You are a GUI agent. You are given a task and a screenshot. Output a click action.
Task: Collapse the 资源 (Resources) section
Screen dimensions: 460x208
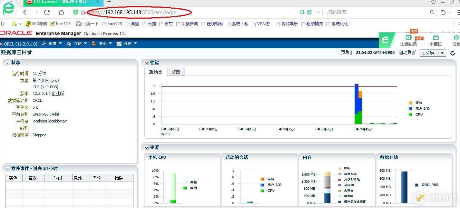click(146, 147)
